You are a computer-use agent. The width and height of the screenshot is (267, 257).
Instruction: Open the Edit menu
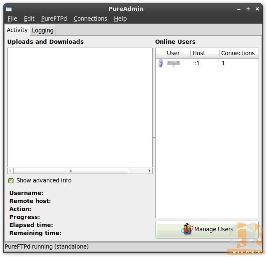[29, 19]
